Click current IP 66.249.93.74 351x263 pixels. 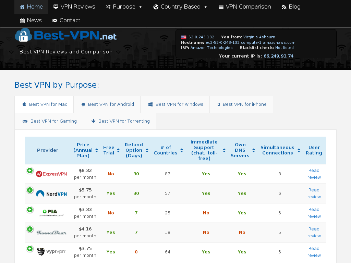click(278, 56)
